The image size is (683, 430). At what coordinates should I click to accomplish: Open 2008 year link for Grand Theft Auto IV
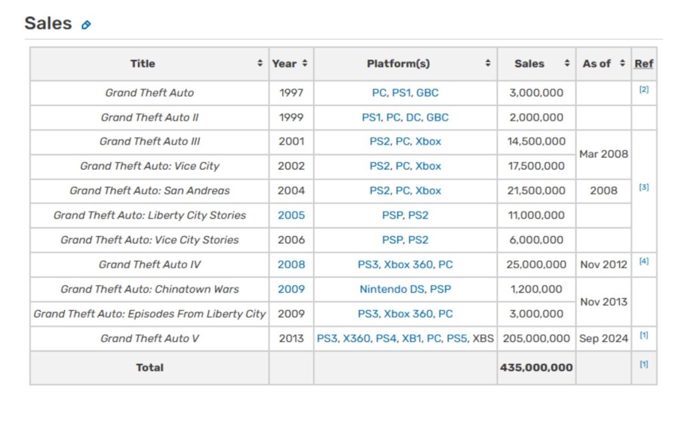click(291, 265)
